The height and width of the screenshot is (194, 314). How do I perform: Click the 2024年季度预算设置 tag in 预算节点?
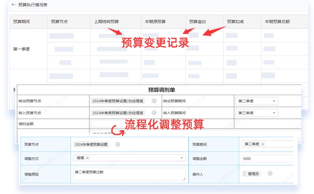(x=91, y=144)
